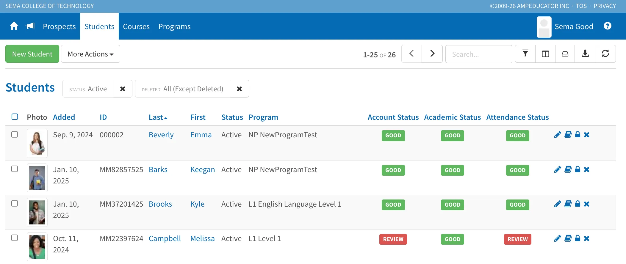
Task: Check the box for Emma Beverly
Action: 15,134
